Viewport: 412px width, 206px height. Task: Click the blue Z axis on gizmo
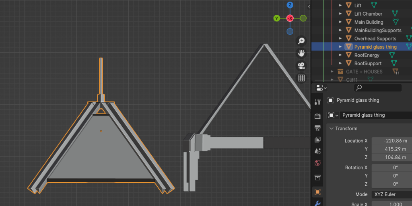tap(290, 5)
